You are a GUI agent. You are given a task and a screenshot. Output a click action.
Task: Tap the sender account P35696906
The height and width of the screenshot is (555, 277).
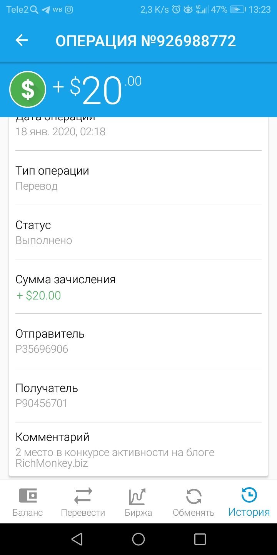pyautogui.click(x=42, y=349)
